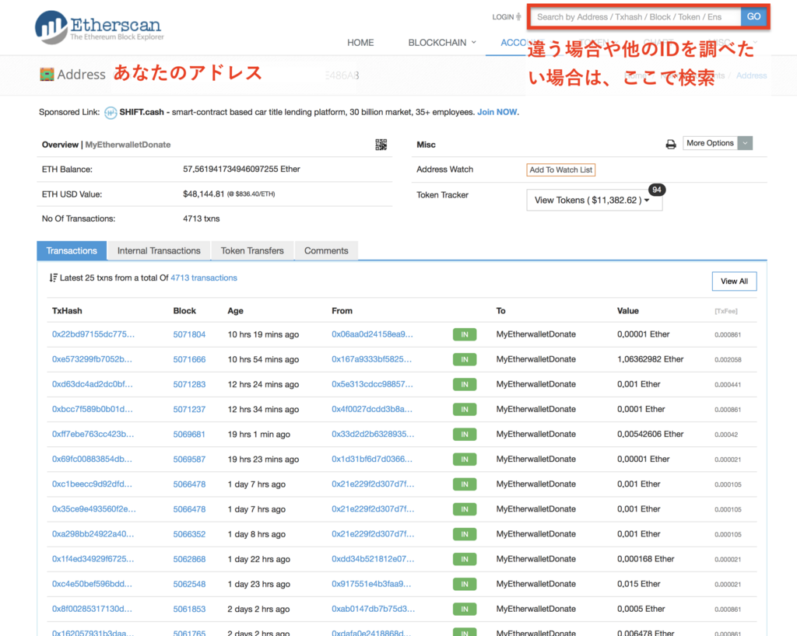Click the Join NOW sponsored link
The height and width of the screenshot is (636, 797).
497,112
